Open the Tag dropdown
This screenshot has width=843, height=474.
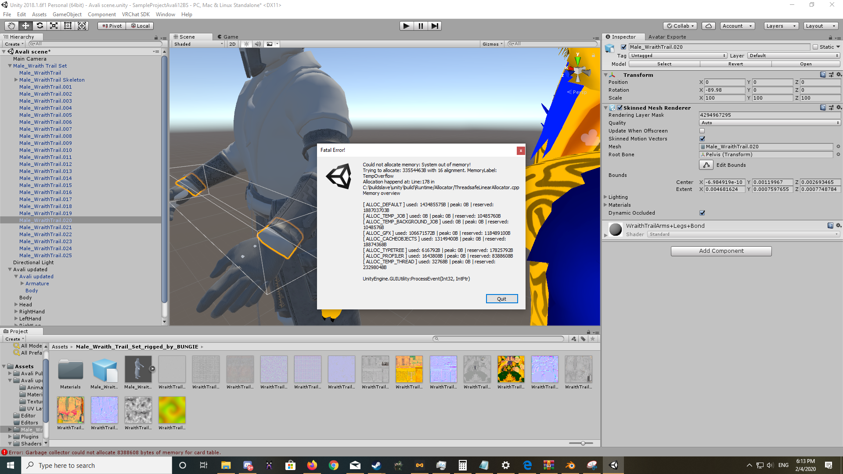coord(678,56)
